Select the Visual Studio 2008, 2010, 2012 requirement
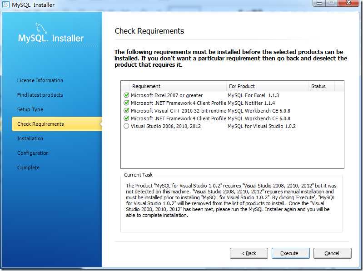 (x=166, y=126)
